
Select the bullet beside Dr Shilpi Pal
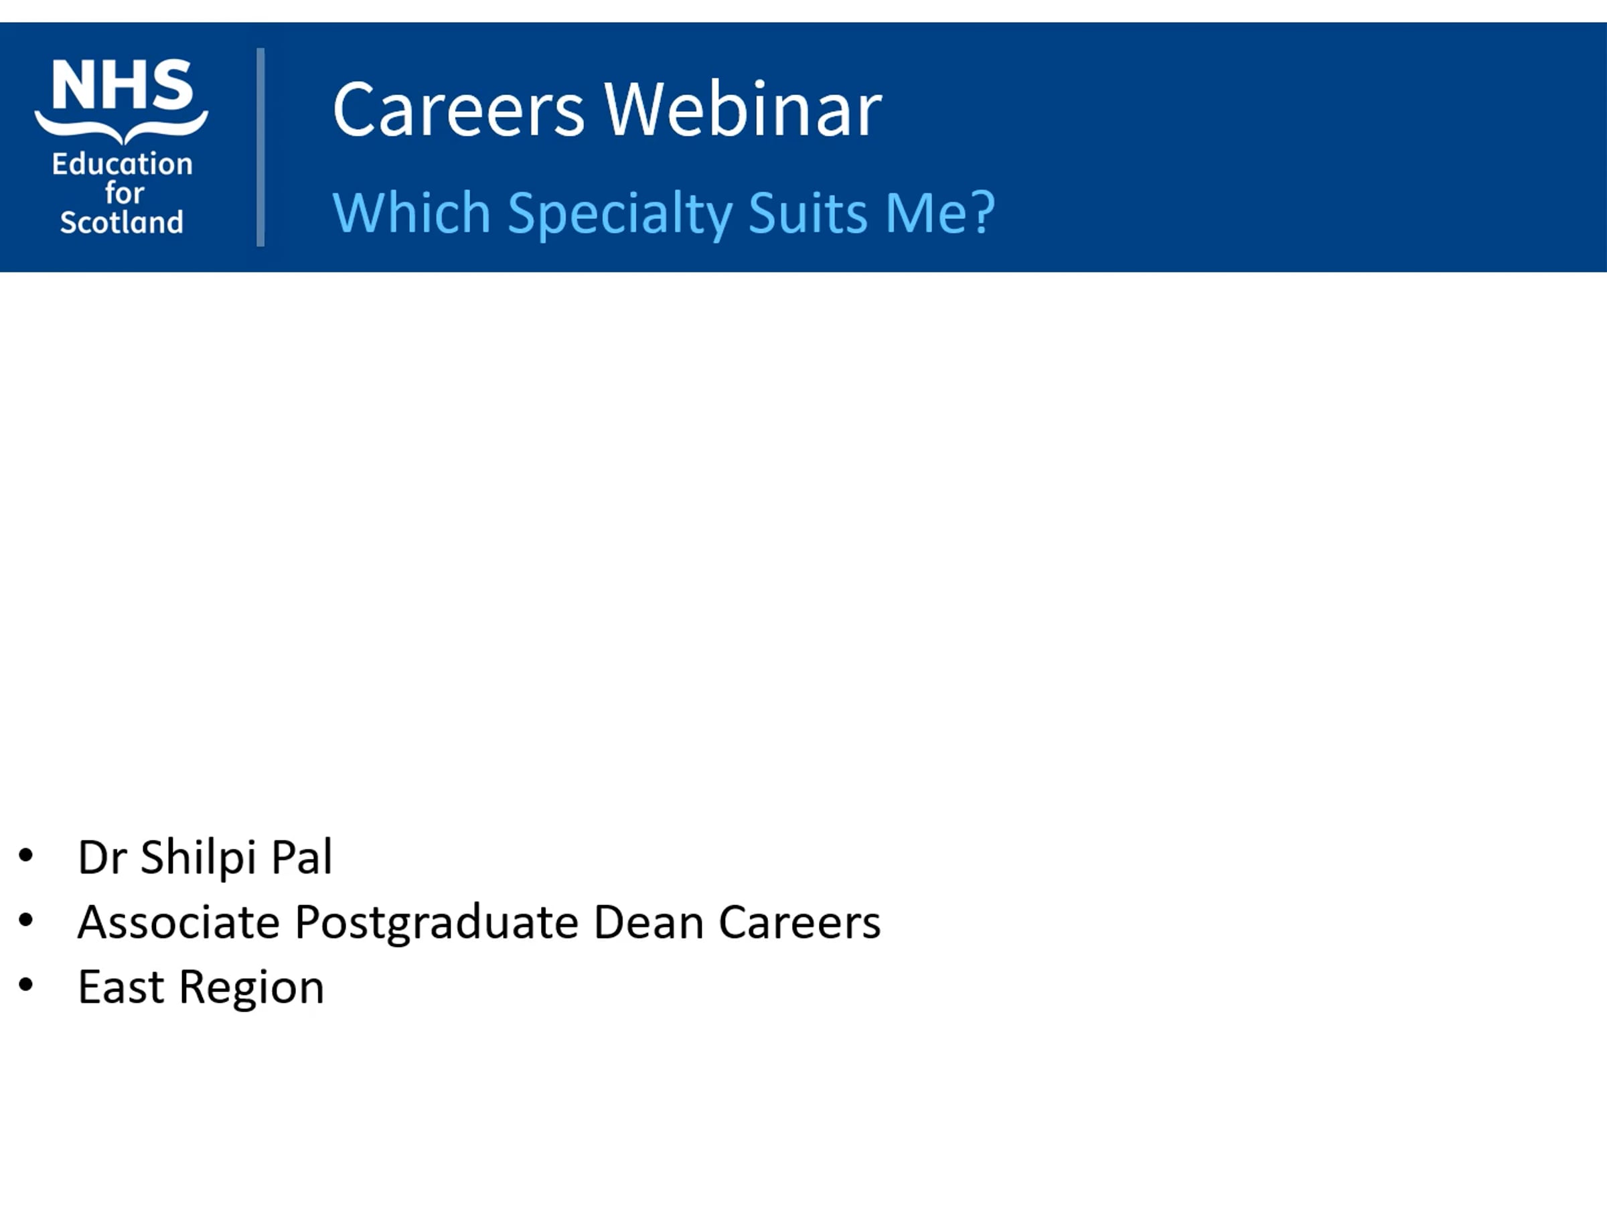25,855
